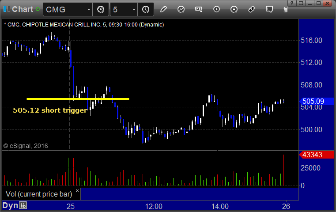336x212 pixels.
Task: Open the symbol dropdown next to CMG
Action: [89, 9]
